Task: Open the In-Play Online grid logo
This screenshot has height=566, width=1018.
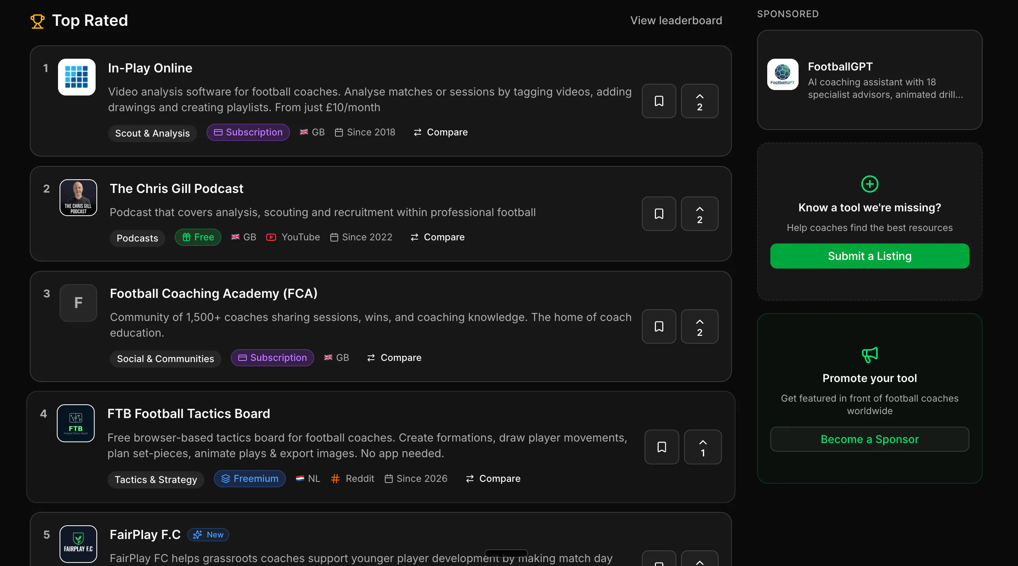Action: click(x=77, y=77)
